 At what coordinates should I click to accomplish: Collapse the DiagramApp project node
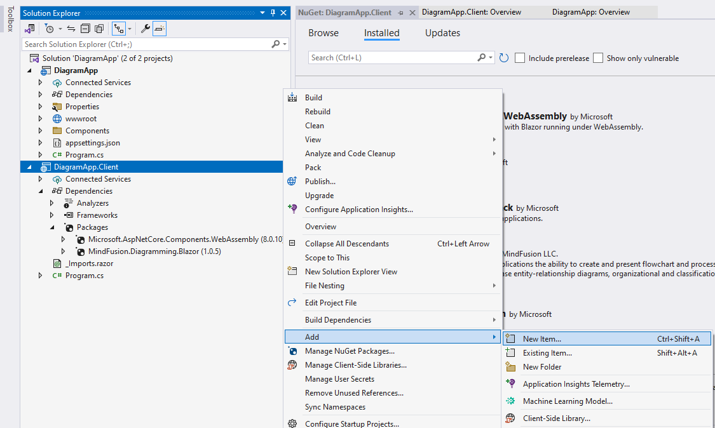point(30,70)
